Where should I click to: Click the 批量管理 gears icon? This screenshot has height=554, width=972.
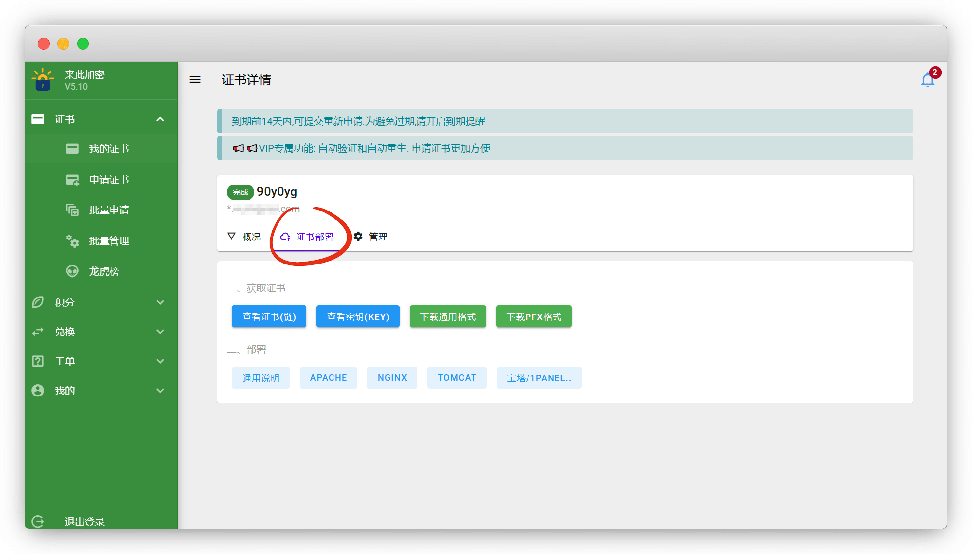[72, 241]
